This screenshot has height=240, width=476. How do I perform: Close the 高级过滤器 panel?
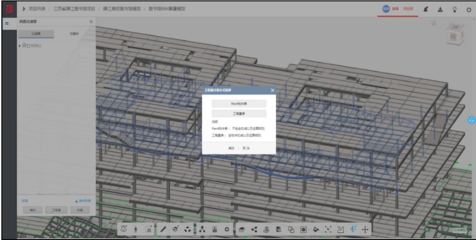(91, 22)
